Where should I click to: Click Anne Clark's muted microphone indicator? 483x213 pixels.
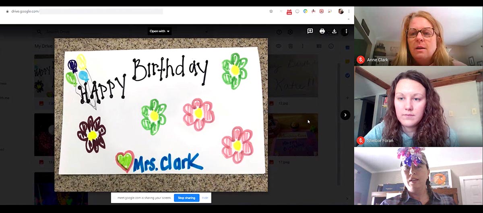[x=361, y=60]
